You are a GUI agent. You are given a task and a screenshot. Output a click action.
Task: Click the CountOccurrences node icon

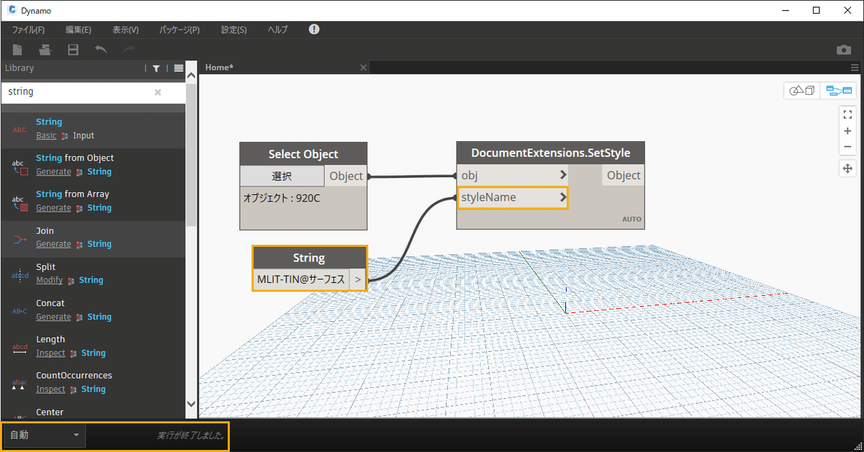pyautogui.click(x=19, y=384)
